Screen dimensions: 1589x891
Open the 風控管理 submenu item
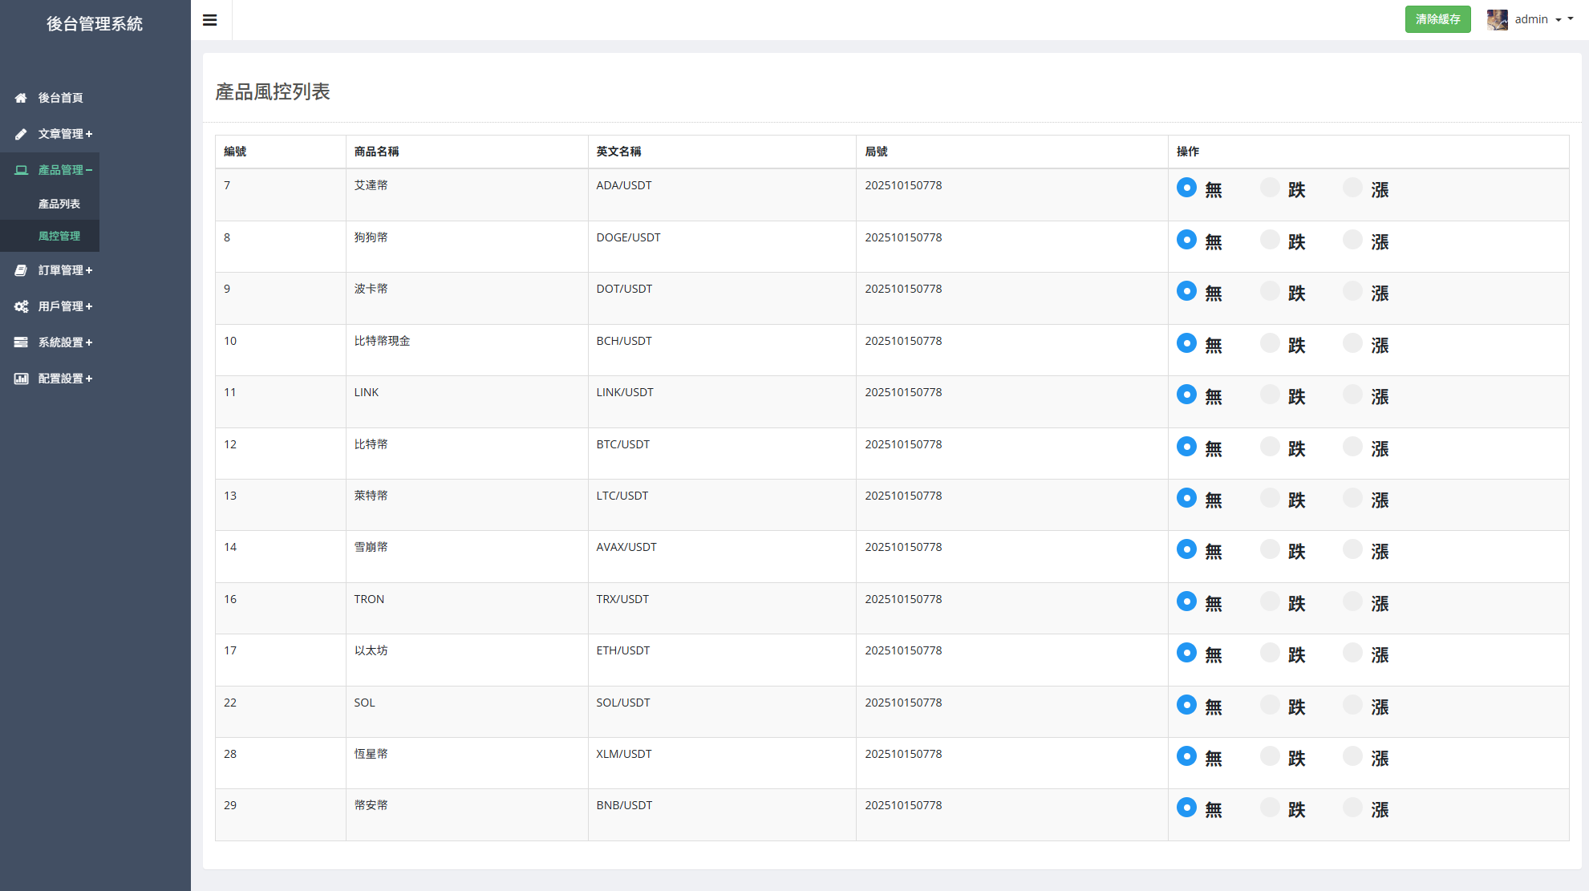[x=59, y=236]
